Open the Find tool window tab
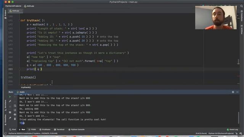Viewport: 244px width, 137px height. tap(13, 129)
